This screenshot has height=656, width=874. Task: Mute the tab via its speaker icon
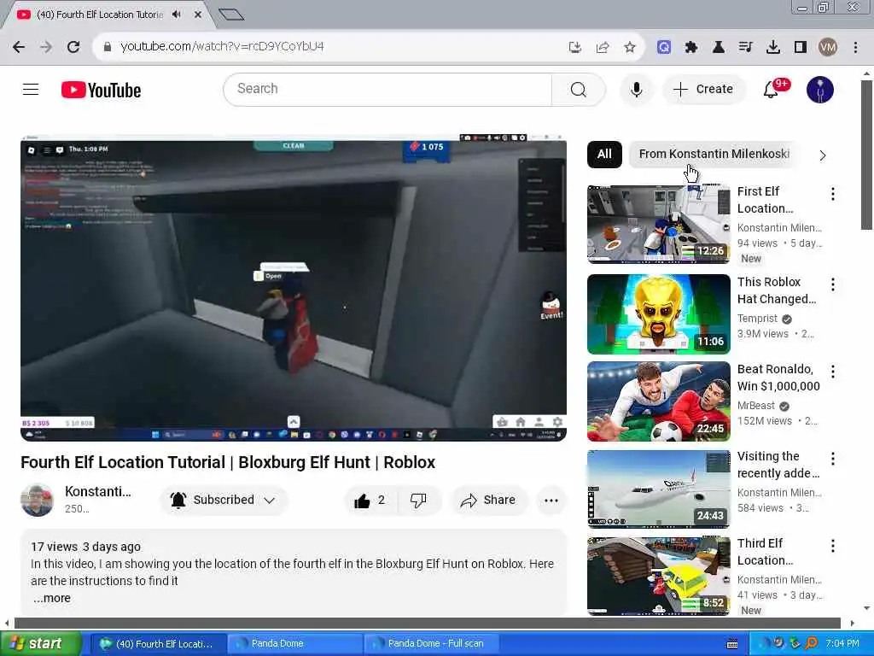pyautogui.click(x=177, y=15)
